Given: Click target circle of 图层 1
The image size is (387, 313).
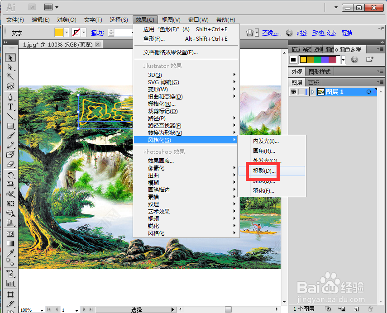Looking at the screenshot, I should point(368,92).
